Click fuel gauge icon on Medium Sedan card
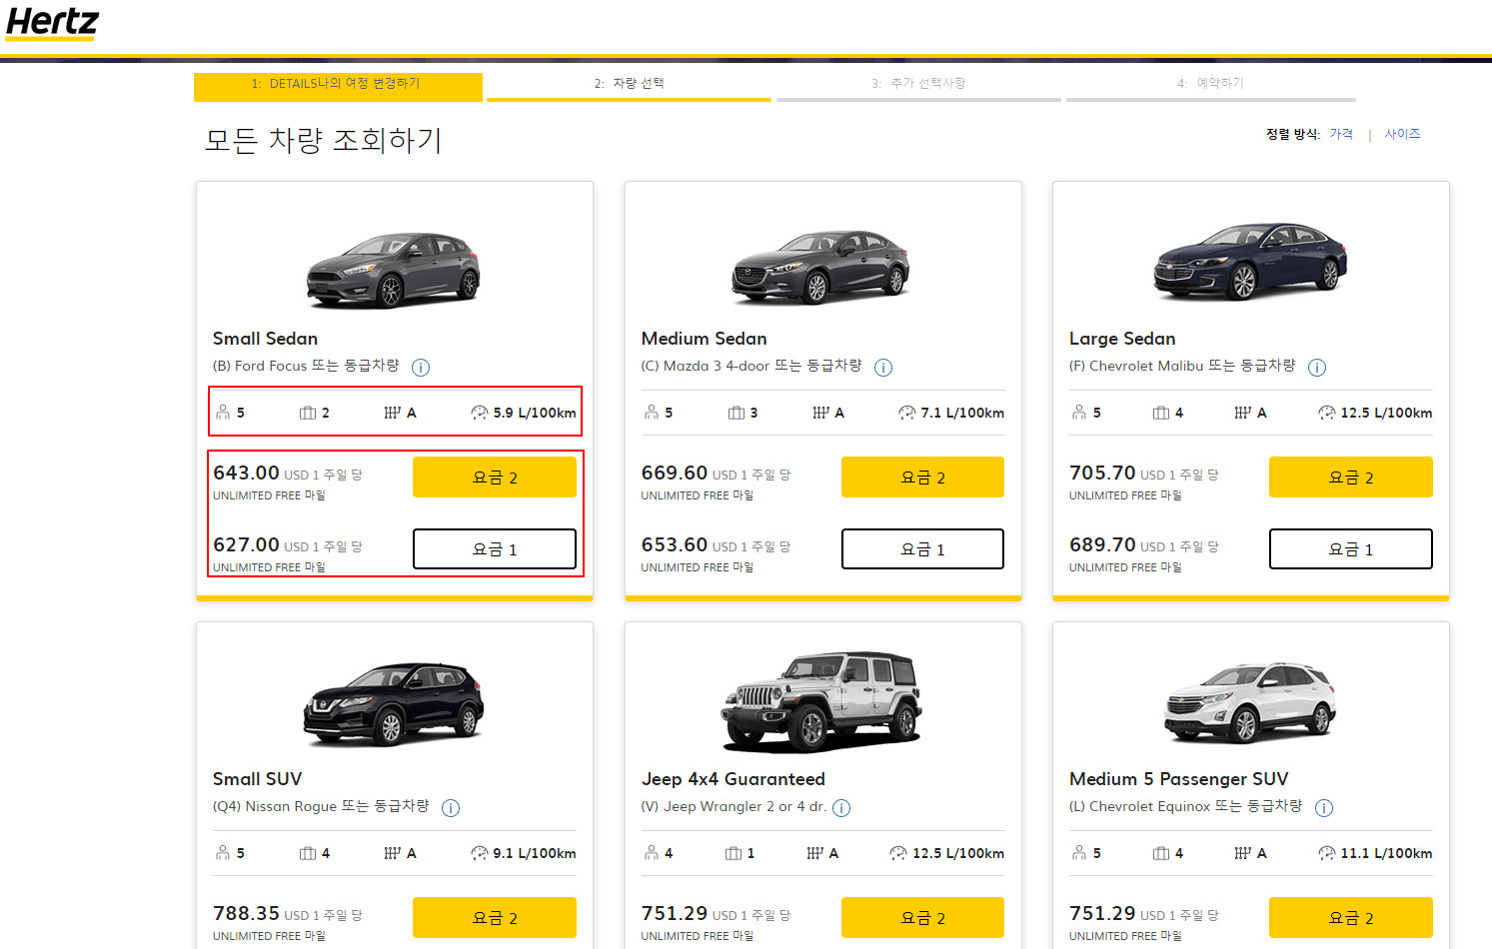Image resolution: width=1492 pixels, height=949 pixels. click(x=907, y=413)
